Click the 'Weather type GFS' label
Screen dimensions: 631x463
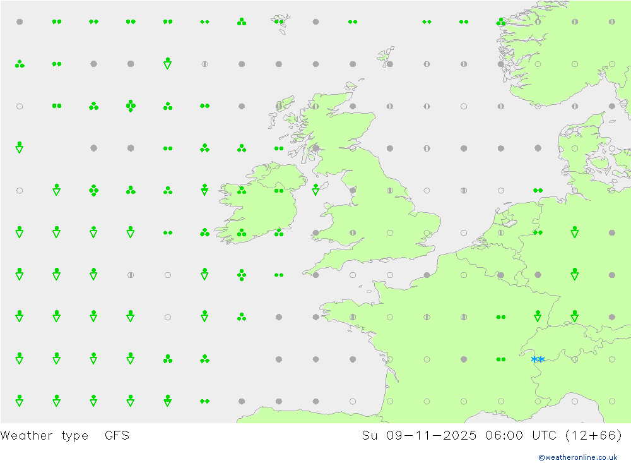tap(65, 436)
